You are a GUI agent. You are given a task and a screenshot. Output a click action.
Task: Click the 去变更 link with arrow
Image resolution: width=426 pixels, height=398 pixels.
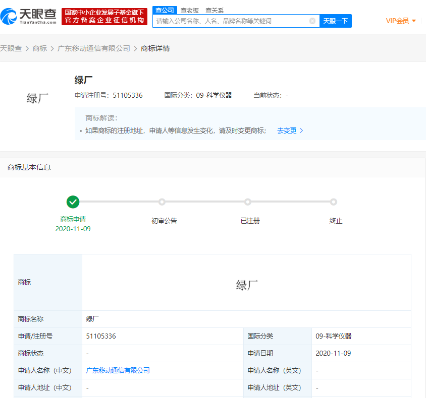point(290,130)
